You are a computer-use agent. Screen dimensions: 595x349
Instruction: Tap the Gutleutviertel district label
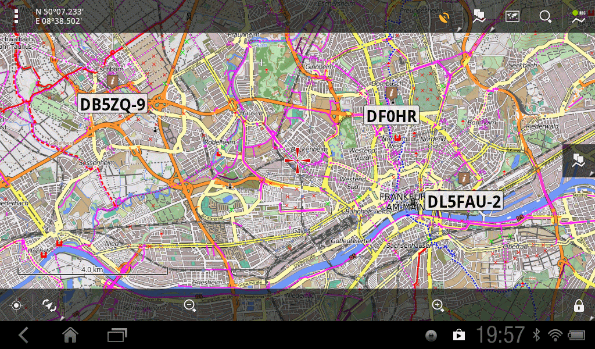350,241
